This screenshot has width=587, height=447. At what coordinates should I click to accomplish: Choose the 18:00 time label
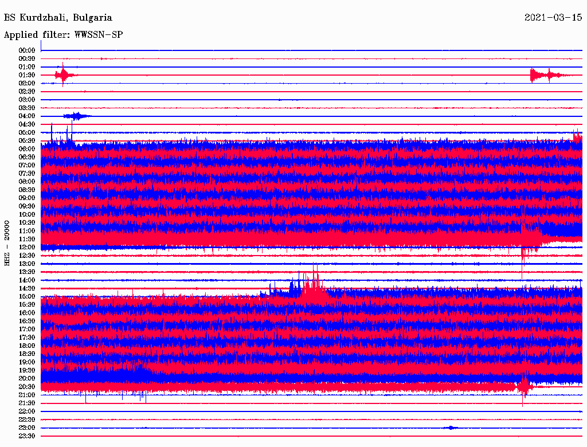pos(27,346)
